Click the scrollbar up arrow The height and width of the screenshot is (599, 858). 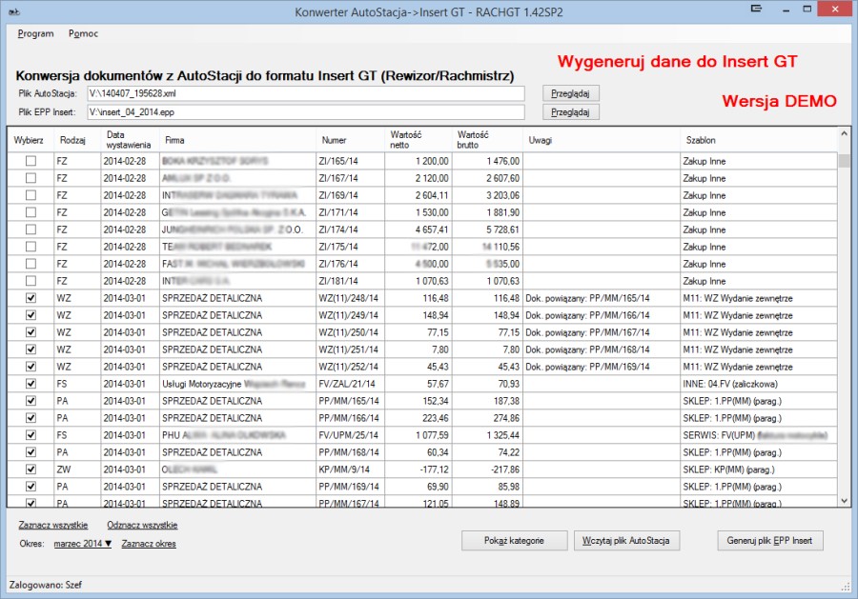click(x=844, y=133)
